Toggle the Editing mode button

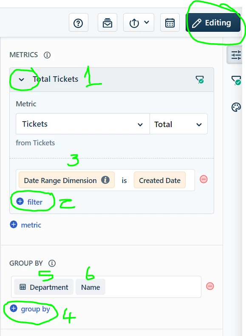[x=213, y=22]
